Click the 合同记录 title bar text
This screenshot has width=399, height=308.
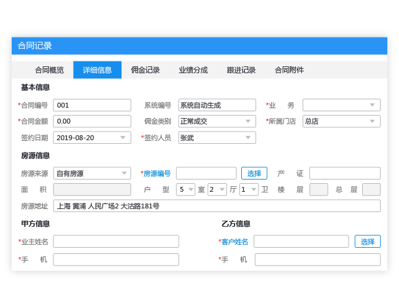(x=35, y=46)
